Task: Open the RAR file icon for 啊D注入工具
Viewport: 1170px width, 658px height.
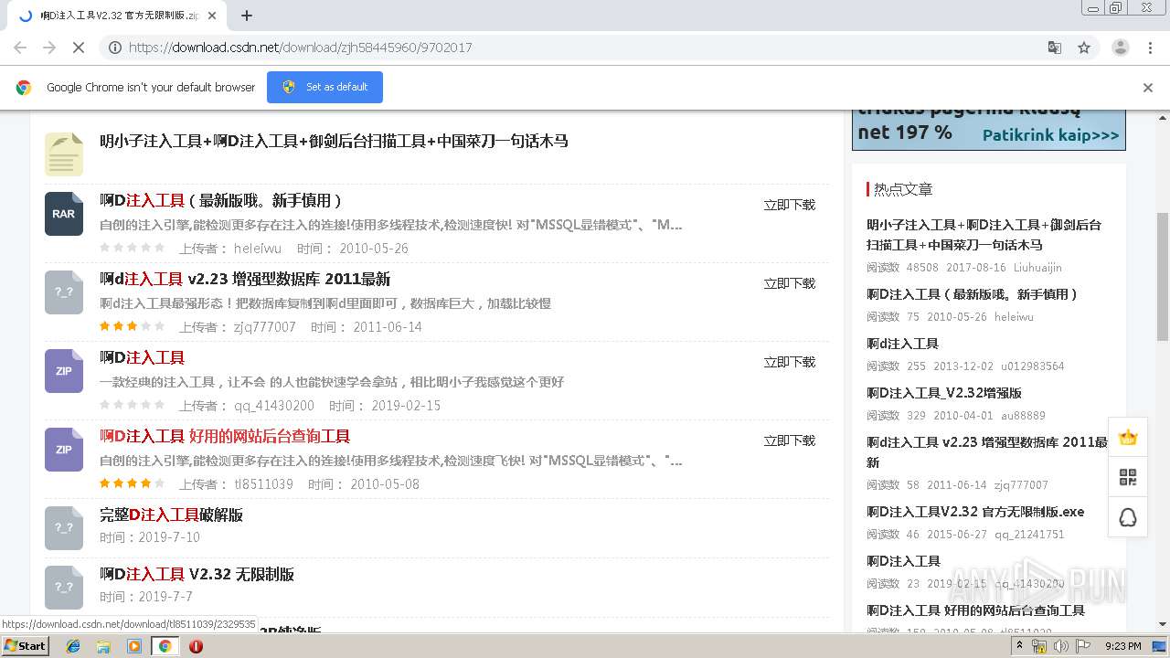Action: point(64,214)
